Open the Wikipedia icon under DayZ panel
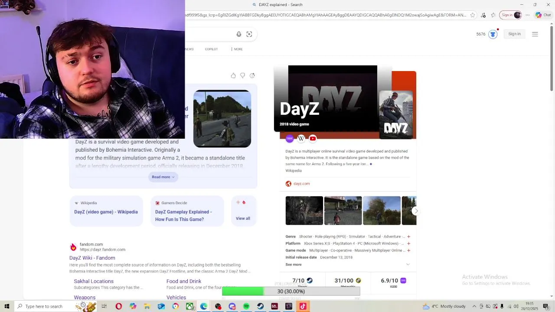555x312 pixels. point(301,139)
